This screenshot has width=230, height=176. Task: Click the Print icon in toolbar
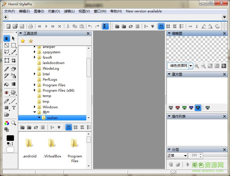31,26
